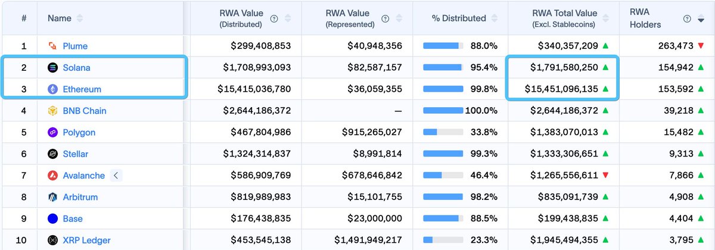
Task: Click the Avalanche chain logo icon
Action: [x=52, y=176]
